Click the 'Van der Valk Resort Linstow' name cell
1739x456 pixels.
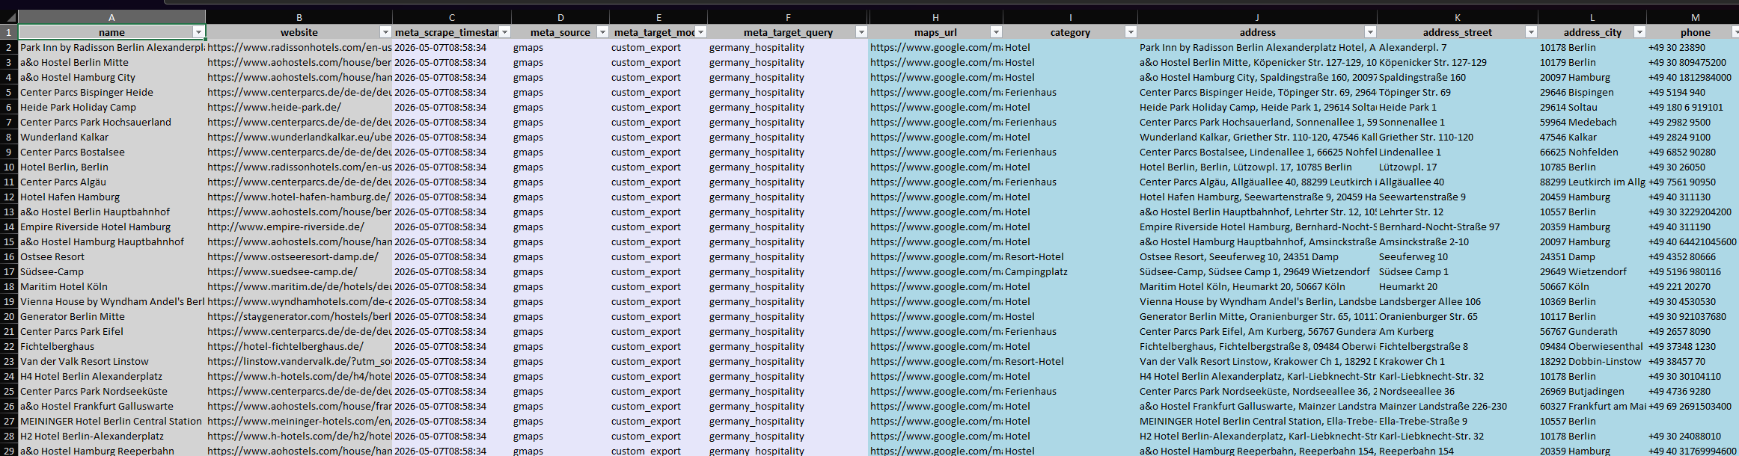point(111,361)
